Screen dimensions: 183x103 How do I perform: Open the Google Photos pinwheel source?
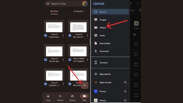[x=110, y=100]
